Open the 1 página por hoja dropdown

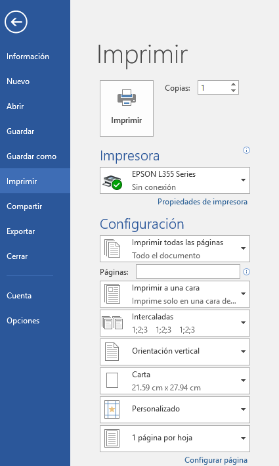175,438
